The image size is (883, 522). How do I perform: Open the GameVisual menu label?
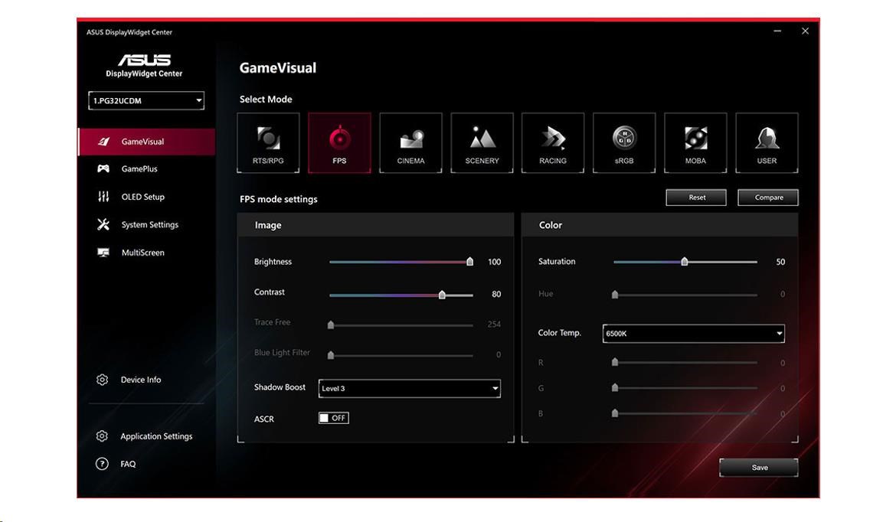point(142,142)
